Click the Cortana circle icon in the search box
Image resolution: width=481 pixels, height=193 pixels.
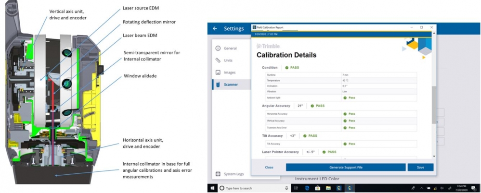222,188
